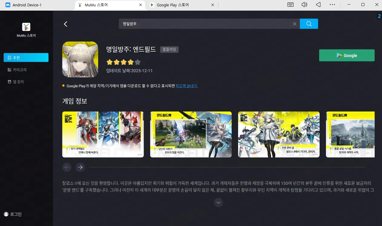Switch to the Android Device-1 tab
This screenshot has height=226, width=382.
[x=26, y=5]
